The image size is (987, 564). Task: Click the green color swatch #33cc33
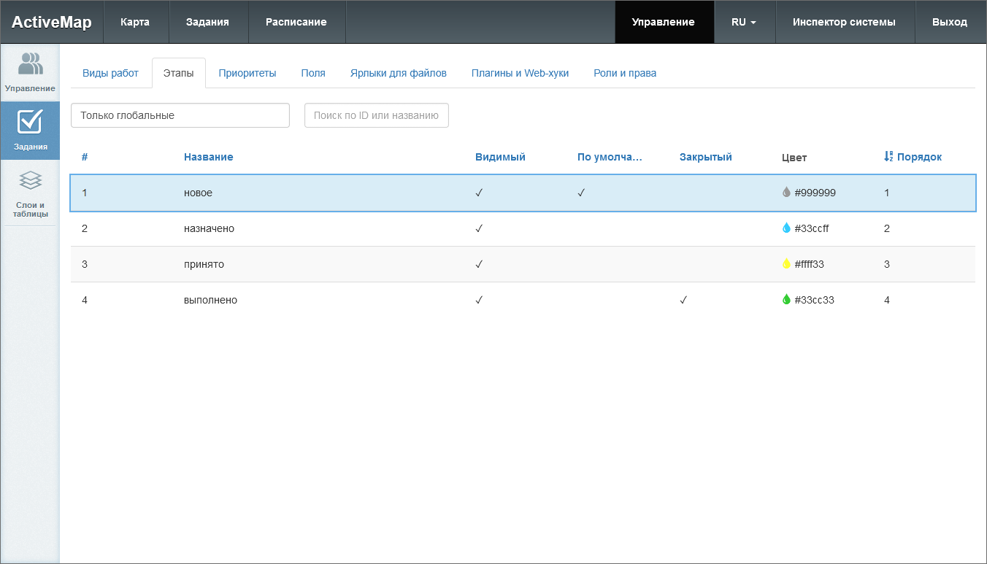(x=786, y=300)
